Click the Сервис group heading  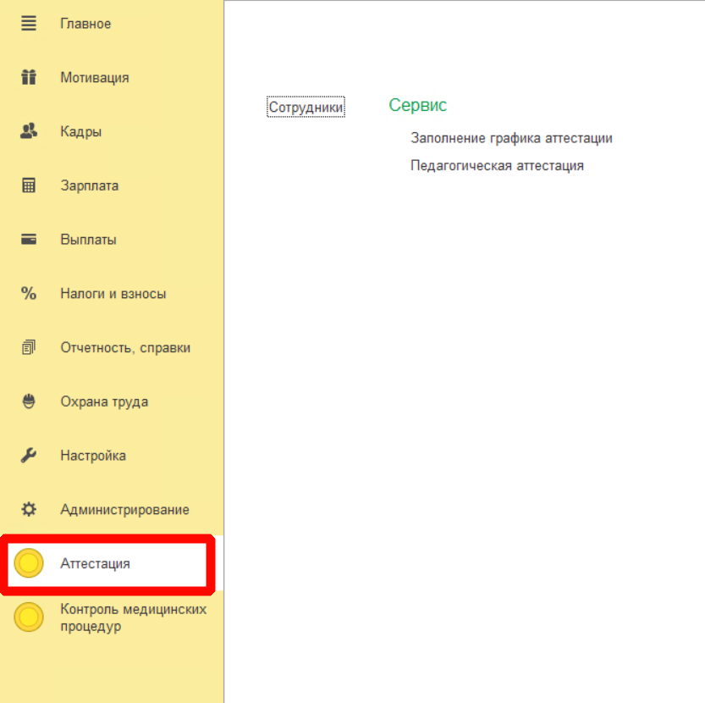tap(418, 105)
